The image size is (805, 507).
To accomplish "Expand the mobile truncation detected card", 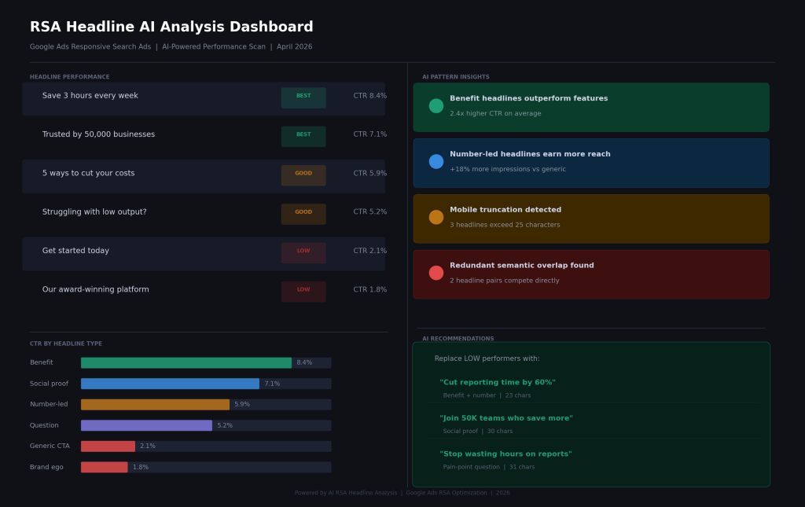I will 590,216.
